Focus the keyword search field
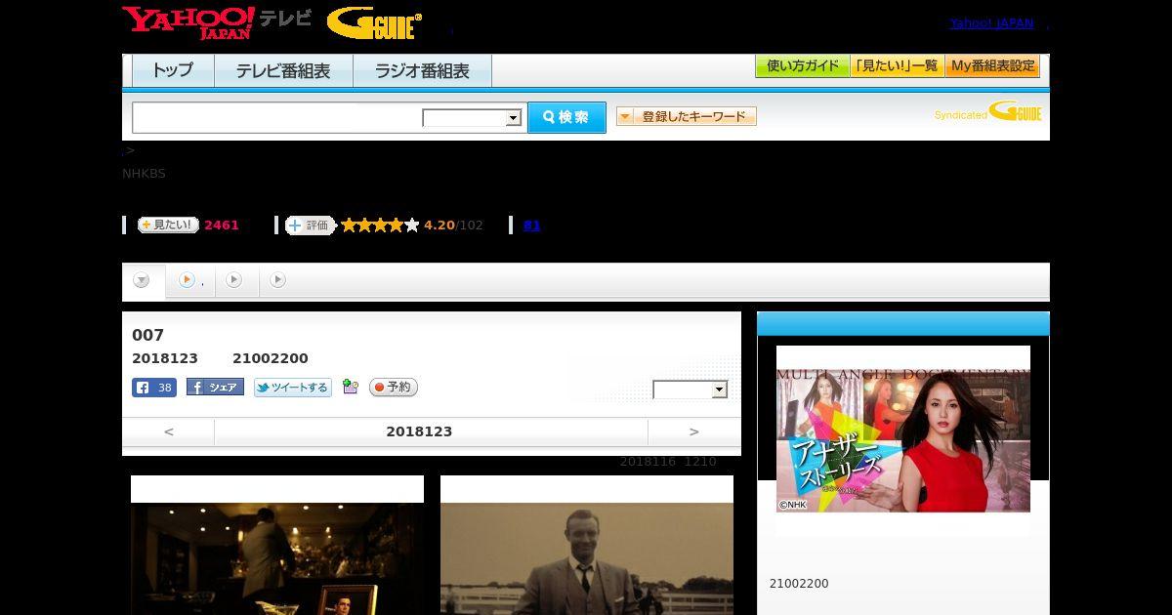This screenshot has height=615, width=1172. pyautogui.click(x=276, y=117)
